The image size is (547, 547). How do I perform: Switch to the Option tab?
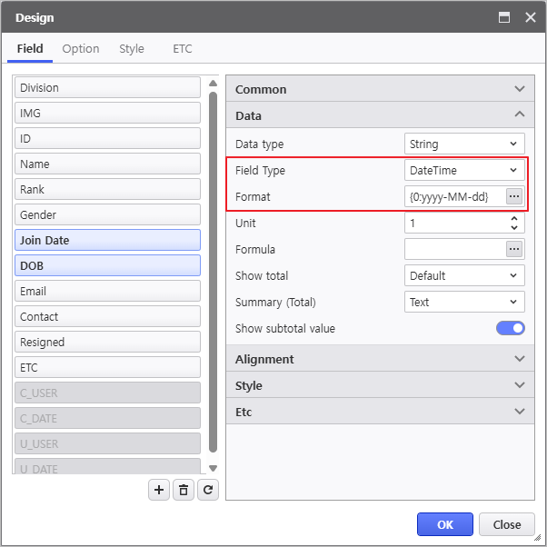[x=81, y=48]
